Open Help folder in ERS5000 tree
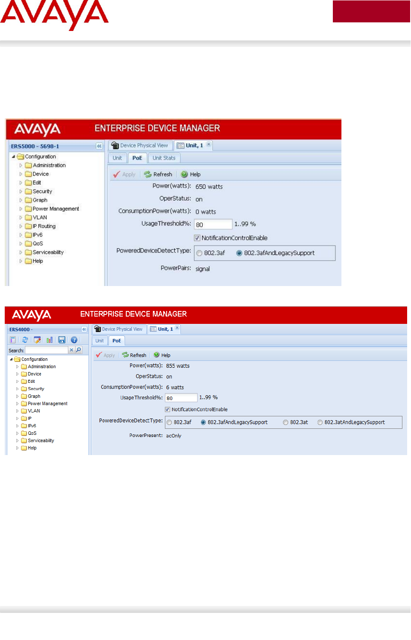 point(34,261)
